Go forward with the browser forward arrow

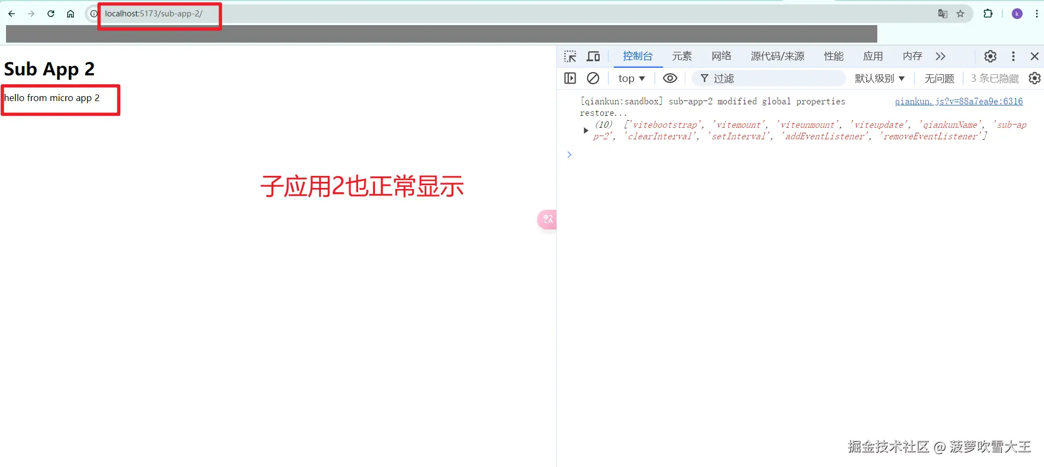click(x=31, y=14)
